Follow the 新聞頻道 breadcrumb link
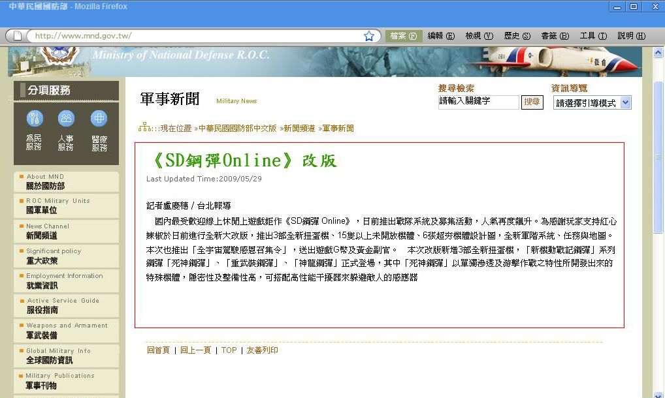This screenshot has height=398, width=665. [x=299, y=129]
